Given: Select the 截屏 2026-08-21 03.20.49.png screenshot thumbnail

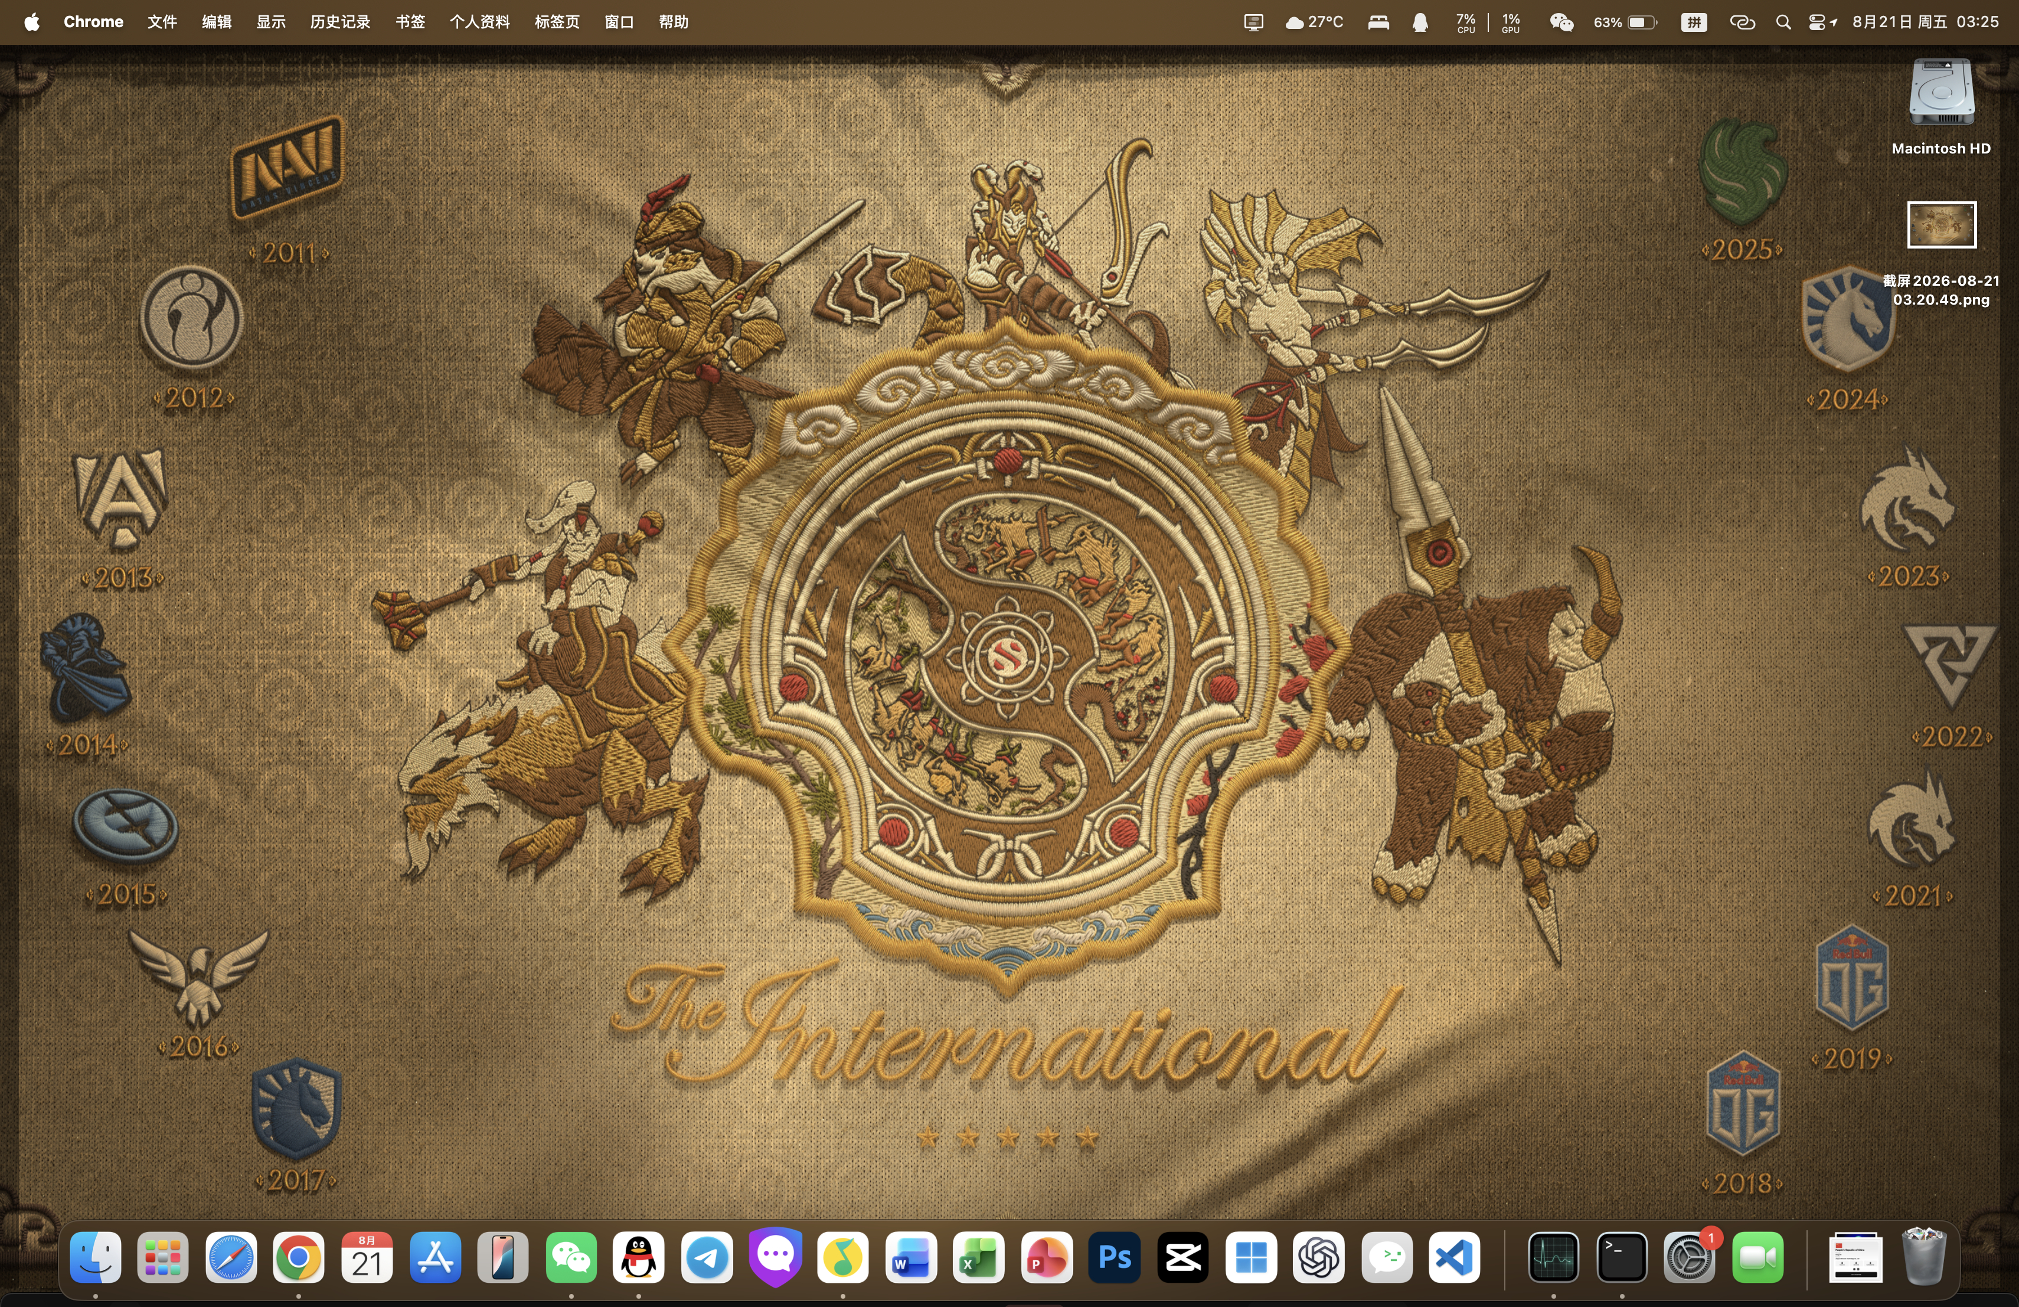Looking at the screenshot, I should pyautogui.click(x=1941, y=225).
